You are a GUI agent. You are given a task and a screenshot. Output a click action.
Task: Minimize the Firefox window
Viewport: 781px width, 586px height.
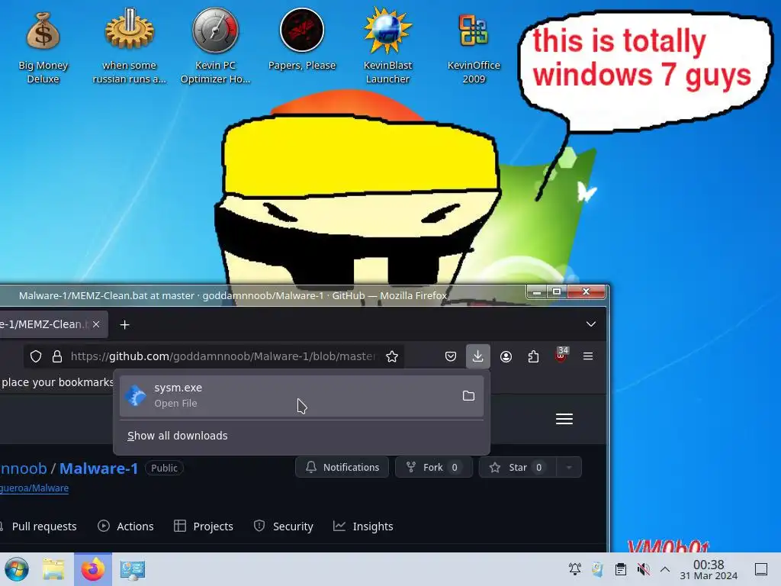537,292
